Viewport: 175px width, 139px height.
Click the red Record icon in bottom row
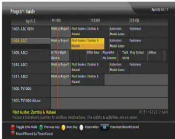point(13,133)
